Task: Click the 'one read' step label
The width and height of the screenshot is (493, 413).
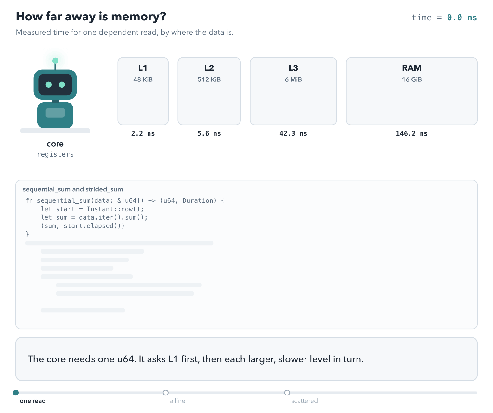Action: tap(33, 401)
